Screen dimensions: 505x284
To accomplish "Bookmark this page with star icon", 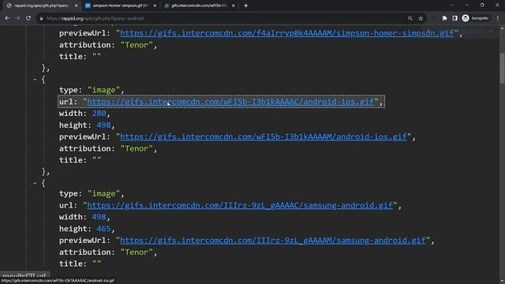I will point(421,18).
